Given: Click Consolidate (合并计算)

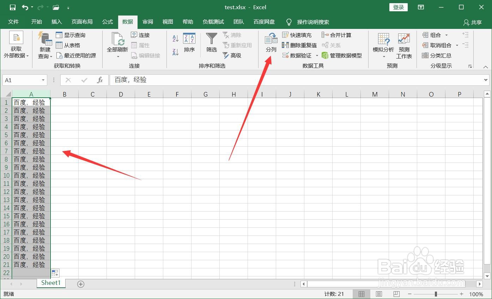Looking at the screenshot, I should click(x=336, y=35).
